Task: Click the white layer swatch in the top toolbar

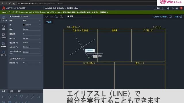Action: tap(68, 16)
